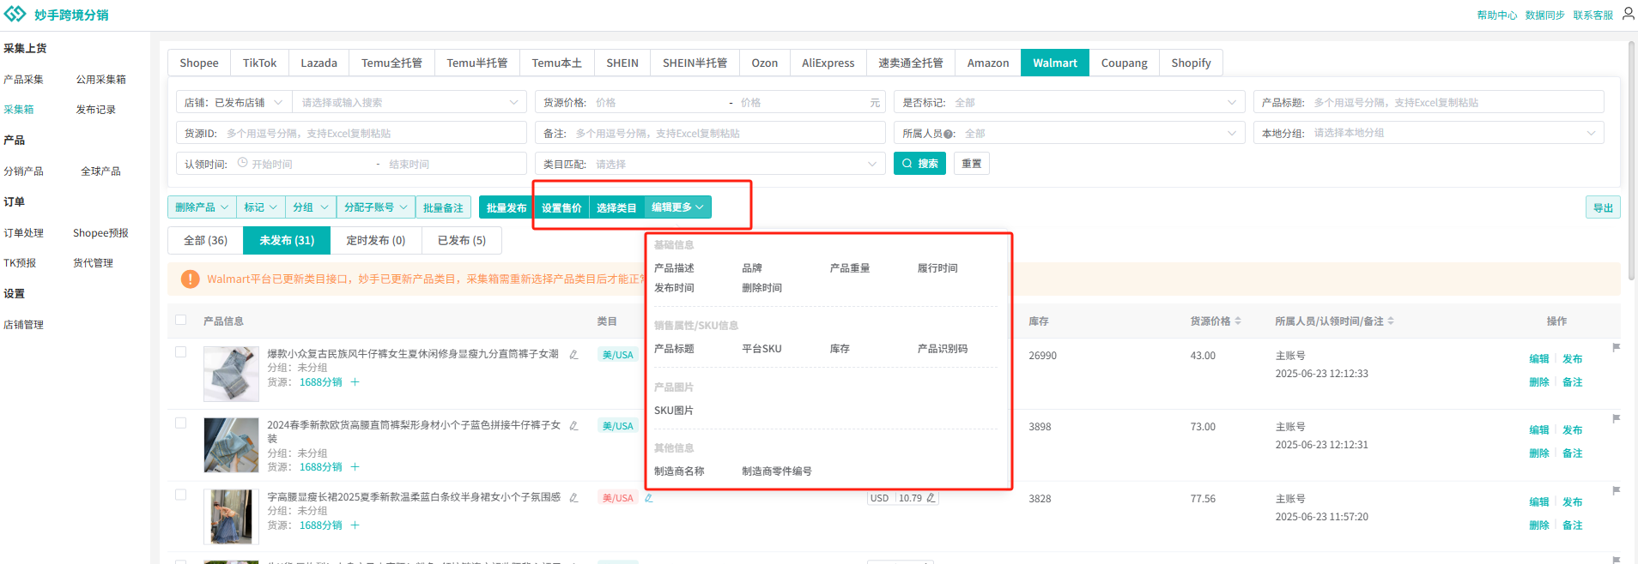Open 订单处理 in the left sidebar
The image size is (1638, 564).
coord(23,233)
